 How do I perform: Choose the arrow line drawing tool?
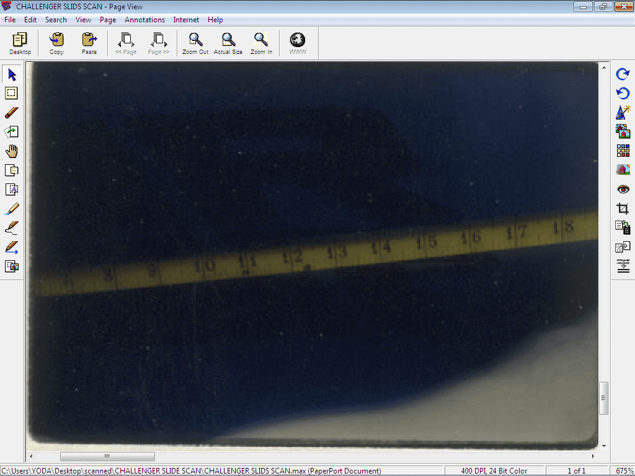[12, 247]
